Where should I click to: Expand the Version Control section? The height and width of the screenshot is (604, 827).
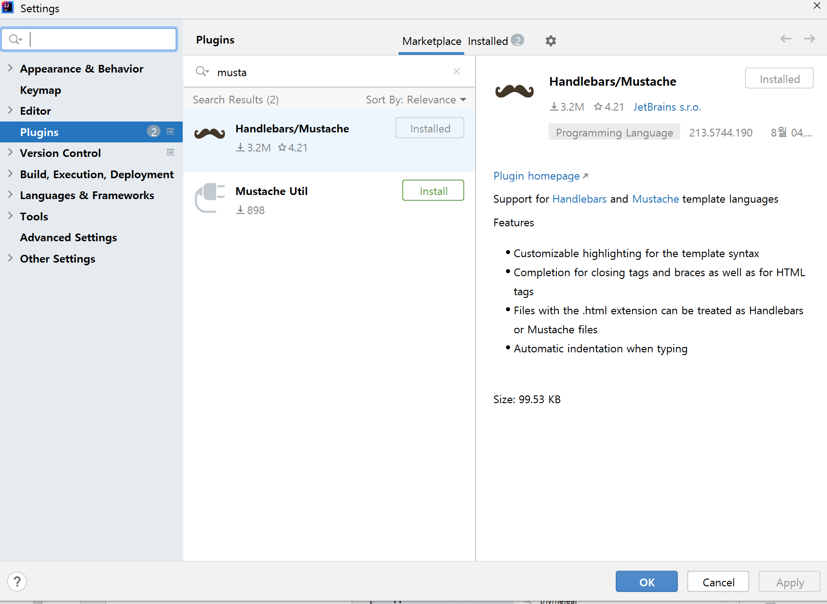(10, 152)
